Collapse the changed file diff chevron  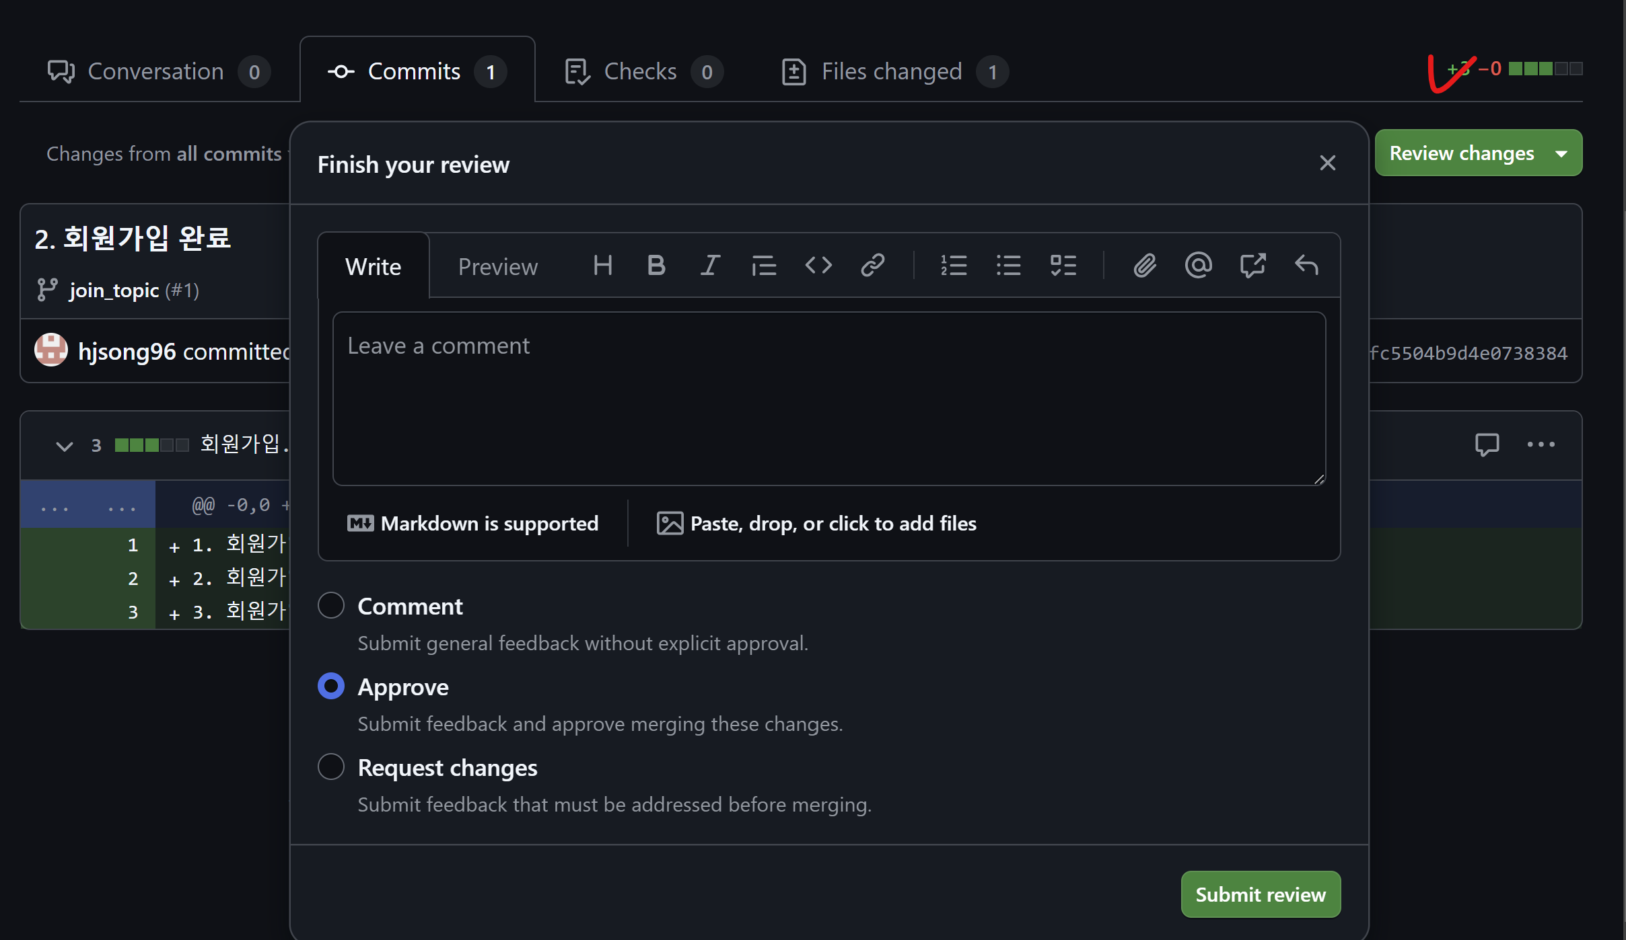[64, 446]
